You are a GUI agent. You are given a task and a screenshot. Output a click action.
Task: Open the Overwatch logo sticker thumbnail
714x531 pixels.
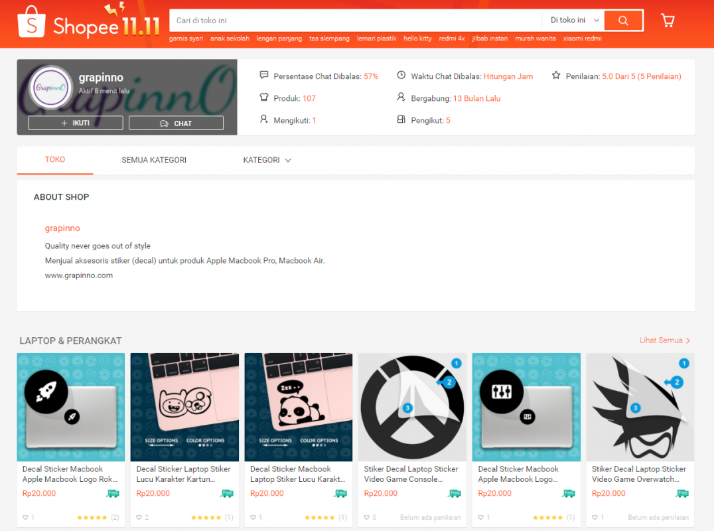413,407
